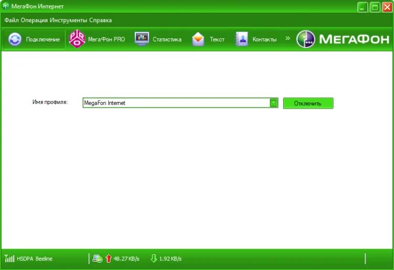Click the МегаФон brand wordmark
The height and width of the screenshot is (270, 394).
(354, 39)
